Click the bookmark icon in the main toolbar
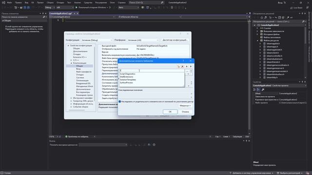 (x=172, y=7)
